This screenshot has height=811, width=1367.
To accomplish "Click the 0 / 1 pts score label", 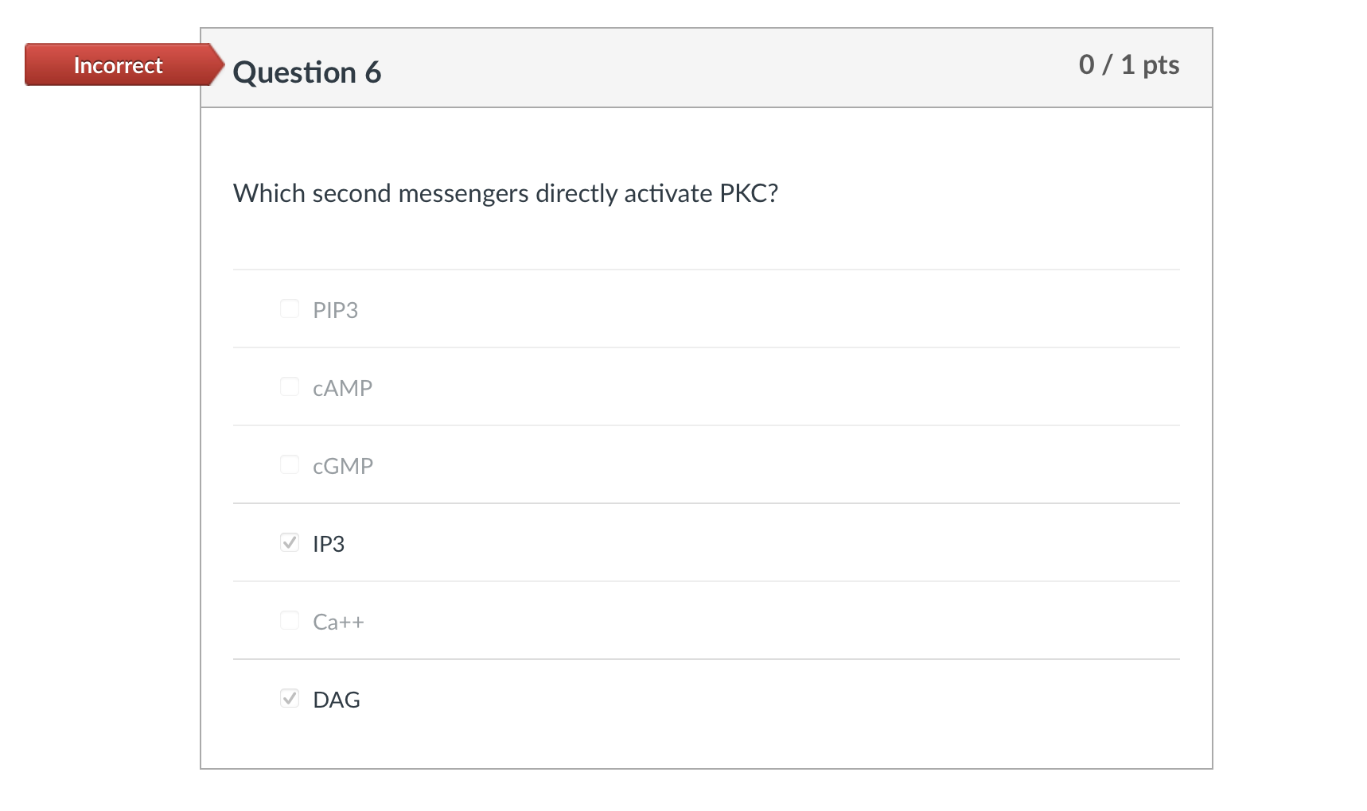I will point(1129,64).
